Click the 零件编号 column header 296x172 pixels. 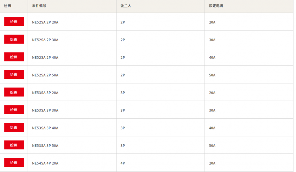point(39,6)
